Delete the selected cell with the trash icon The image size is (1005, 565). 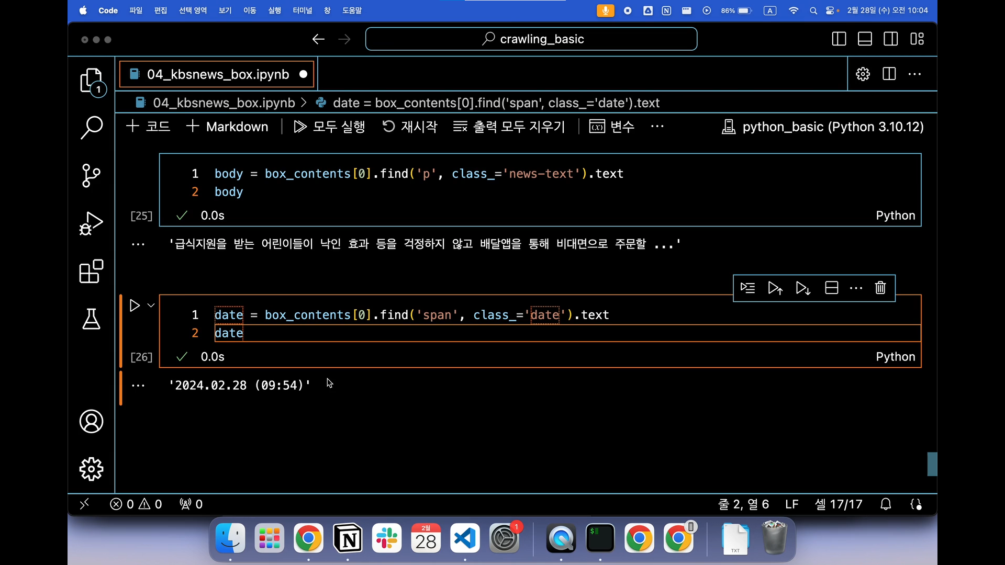coord(880,288)
